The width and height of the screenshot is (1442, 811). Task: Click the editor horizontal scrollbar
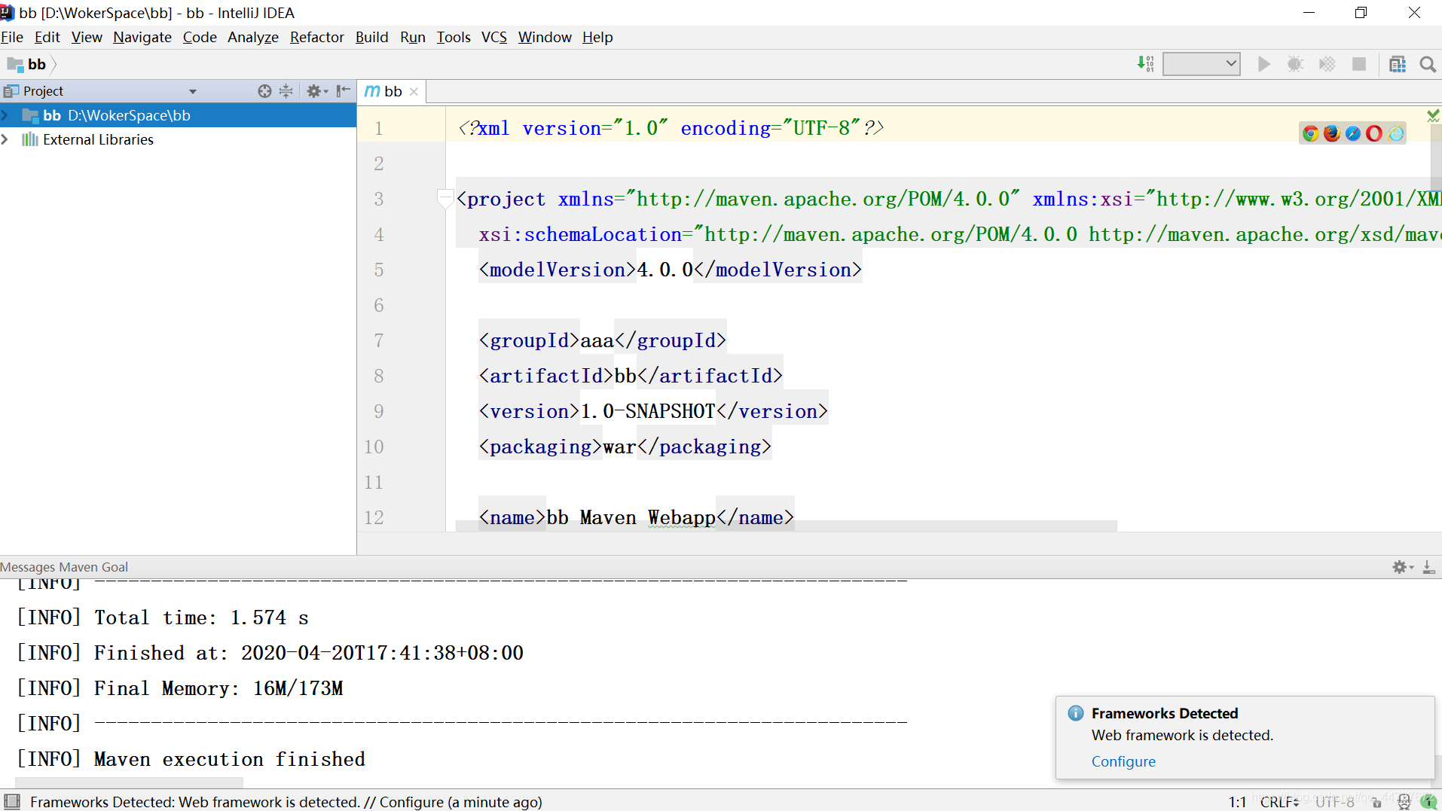point(787,526)
